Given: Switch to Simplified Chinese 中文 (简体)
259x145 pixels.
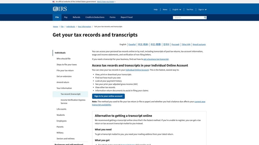Looking at the screenshot, I should click(143, 45).
